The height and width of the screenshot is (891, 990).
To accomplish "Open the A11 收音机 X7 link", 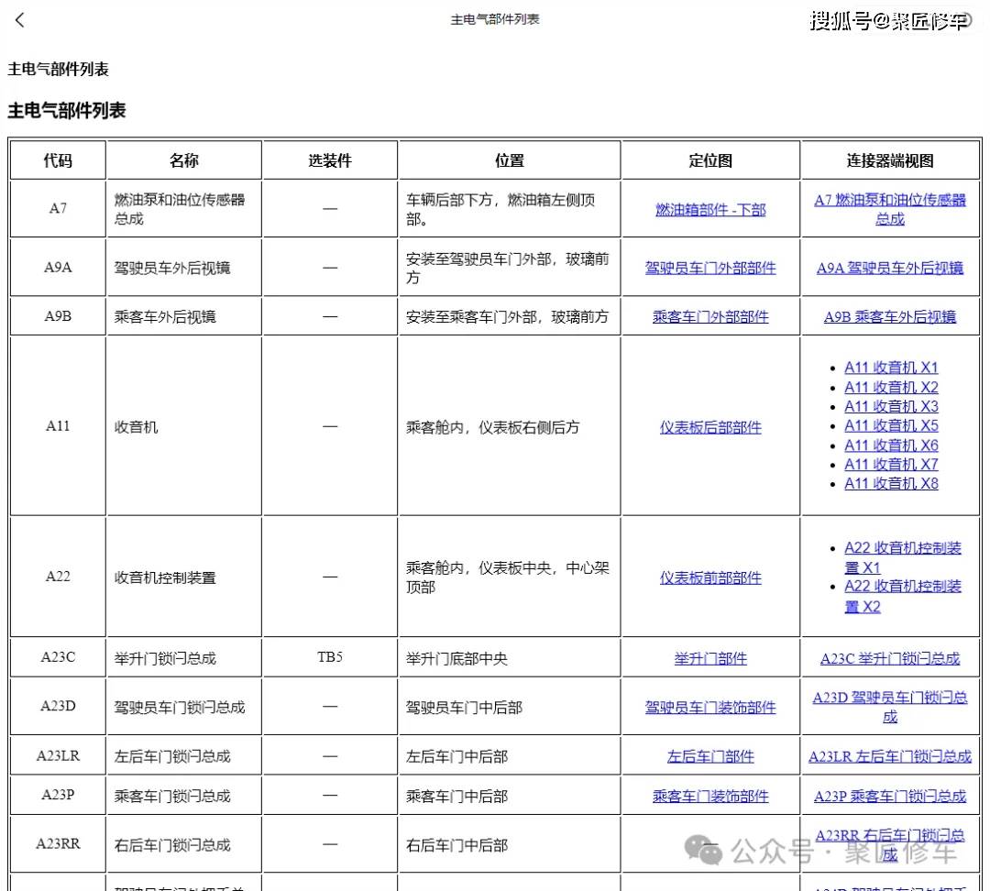I will pos(891,464).
